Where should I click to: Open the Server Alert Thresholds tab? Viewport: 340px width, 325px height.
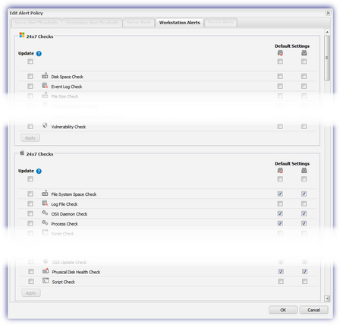pos(36,23)
